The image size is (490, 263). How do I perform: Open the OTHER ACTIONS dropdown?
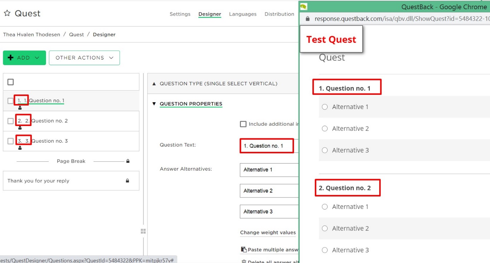pos(84,58)
